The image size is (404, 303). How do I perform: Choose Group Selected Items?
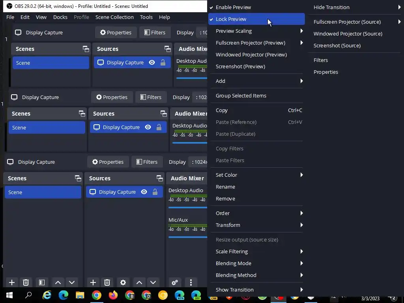256,95
